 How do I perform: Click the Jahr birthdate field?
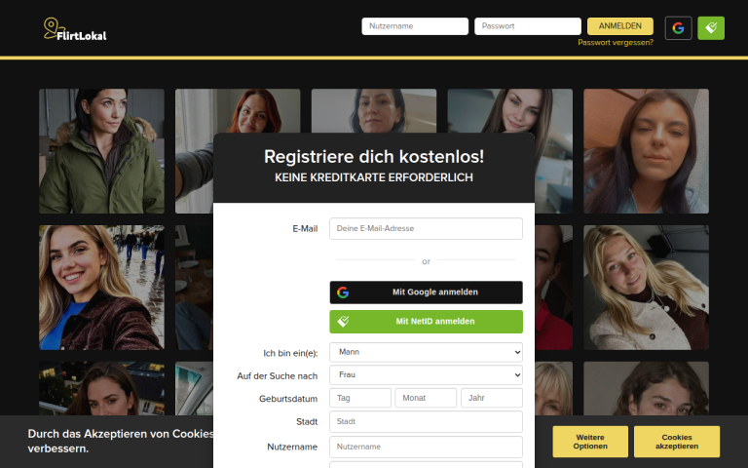coord(491,398)
